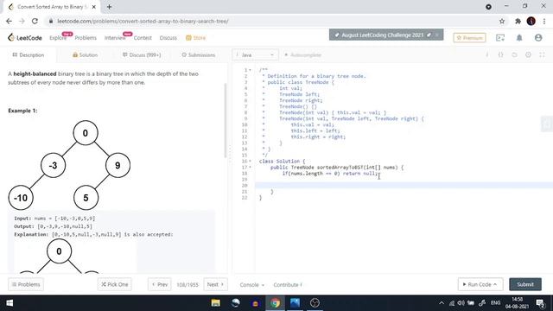Open the Store nav item

pyautogui.click(x=196, y=38)
